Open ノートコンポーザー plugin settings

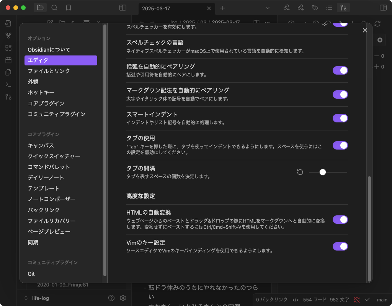(61, 199)
